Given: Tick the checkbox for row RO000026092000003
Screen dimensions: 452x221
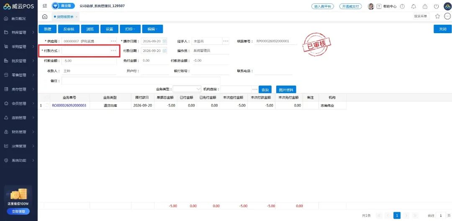Looking at the screenshot, I should click(47, 105).
